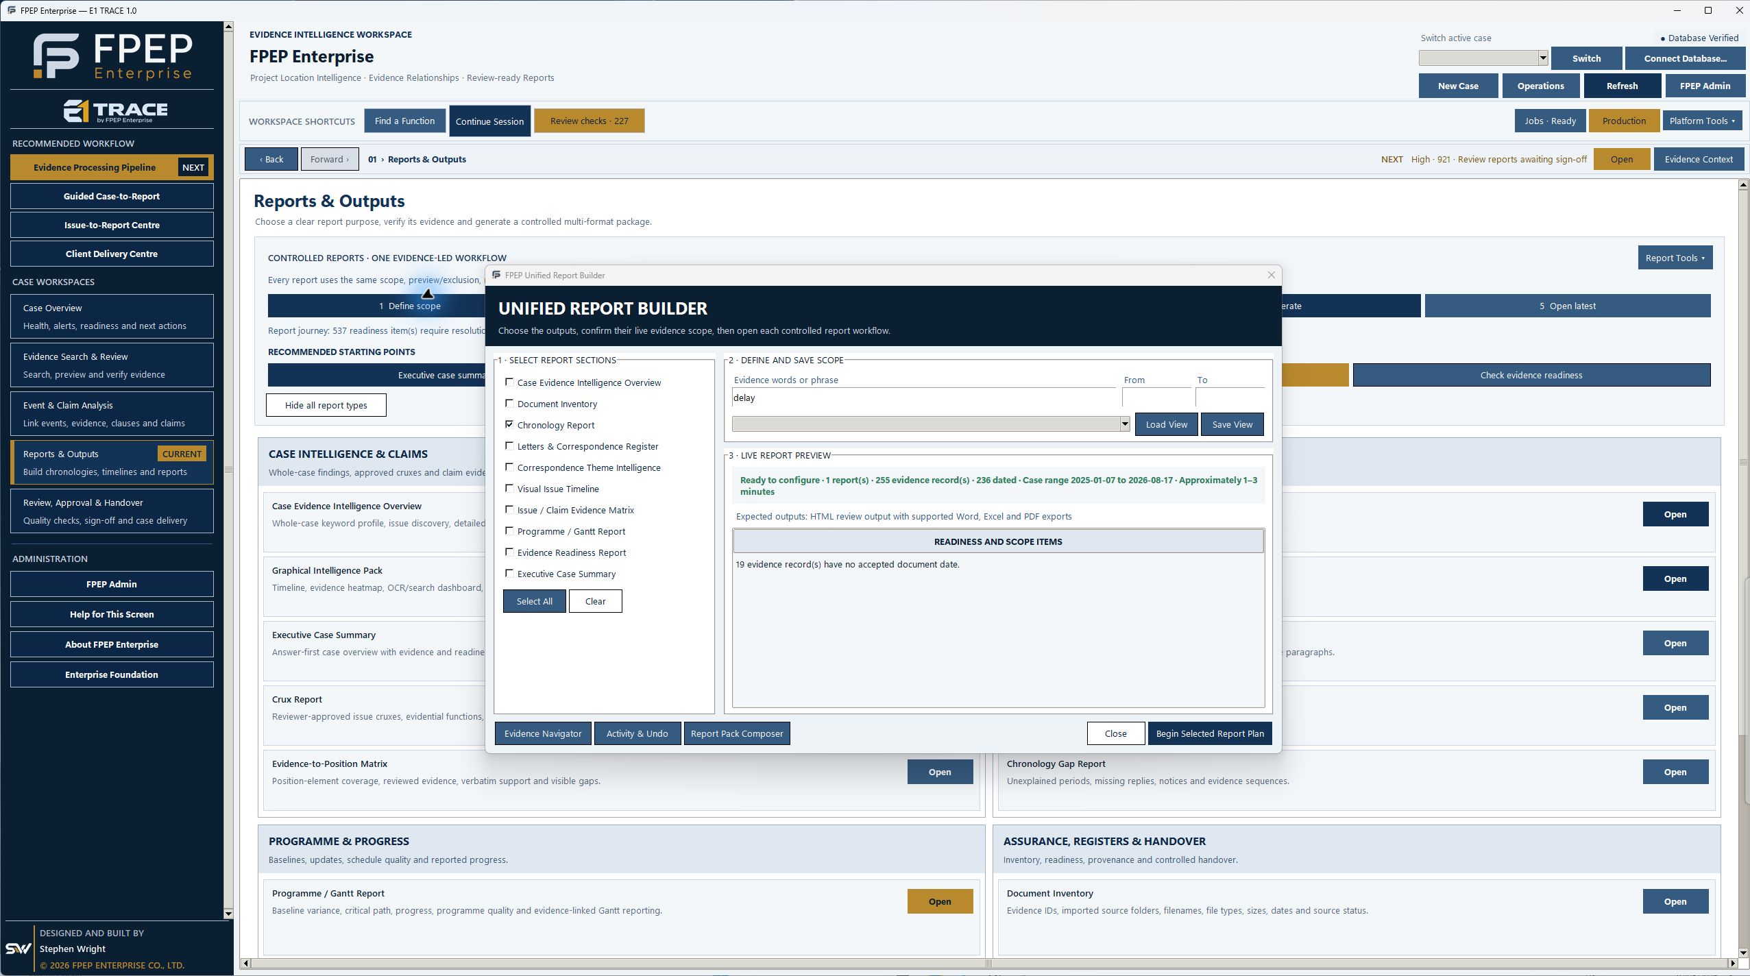Tick Issue / Claim Evidence Matrix checkbox

click(509, 510)
